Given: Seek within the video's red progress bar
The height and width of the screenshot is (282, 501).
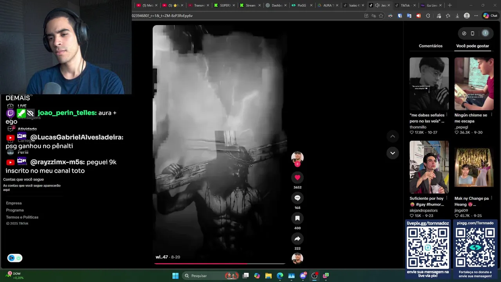Looking at the screenshot, I should coord(220,264).
